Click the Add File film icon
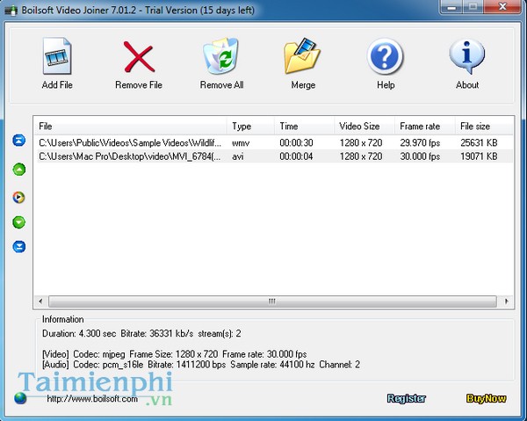The image size is (527, 421). tap(57, 56)
